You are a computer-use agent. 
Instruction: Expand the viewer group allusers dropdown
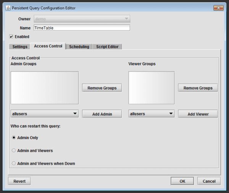pos(151,114)
